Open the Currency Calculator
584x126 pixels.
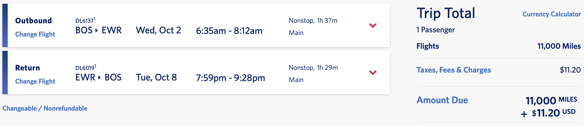click(x=551, y=14)
